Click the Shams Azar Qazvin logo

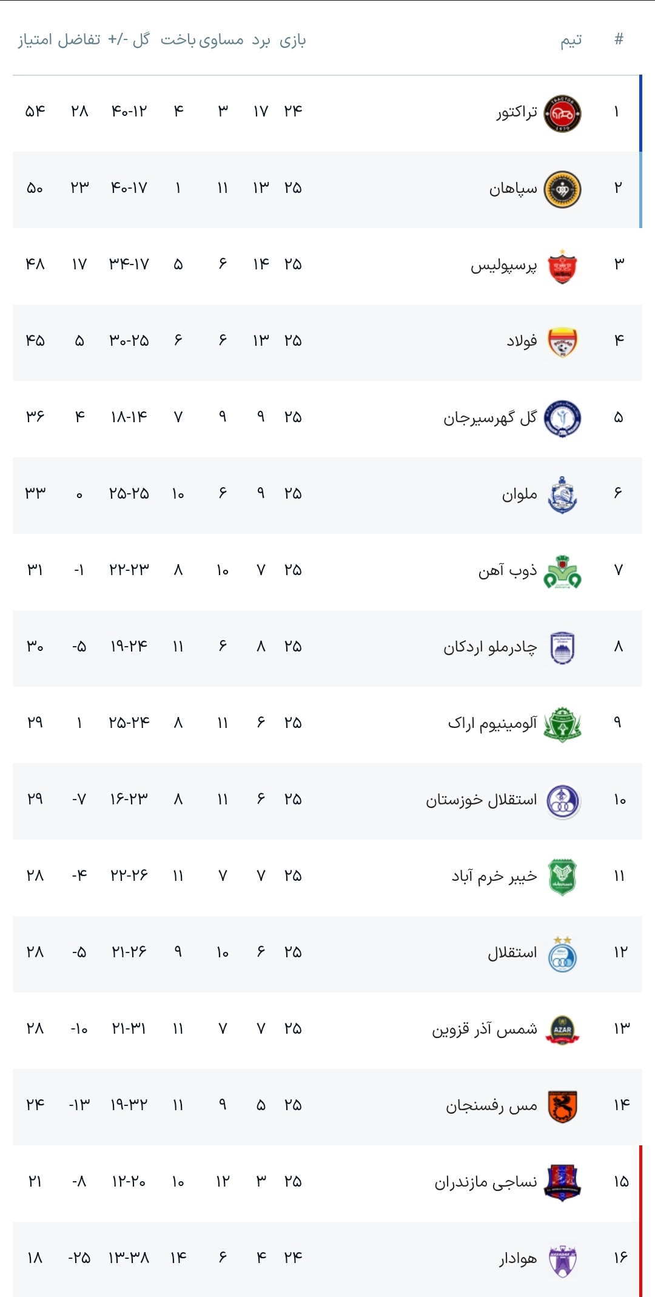pyautogui.click(x=562, y=1030)
